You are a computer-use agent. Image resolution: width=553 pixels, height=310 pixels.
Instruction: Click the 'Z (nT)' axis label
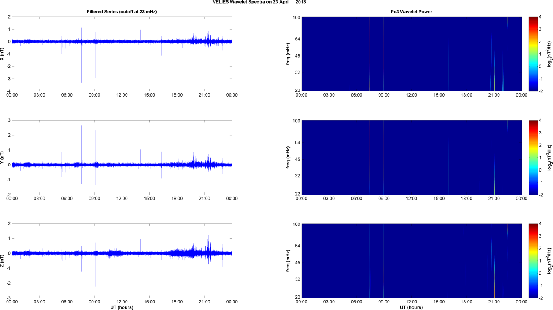(x=2, y=261)
